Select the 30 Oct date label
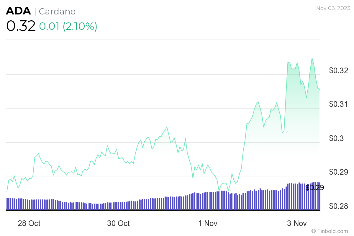The height and width of the screenshot is (236, 354). (118, 223)
